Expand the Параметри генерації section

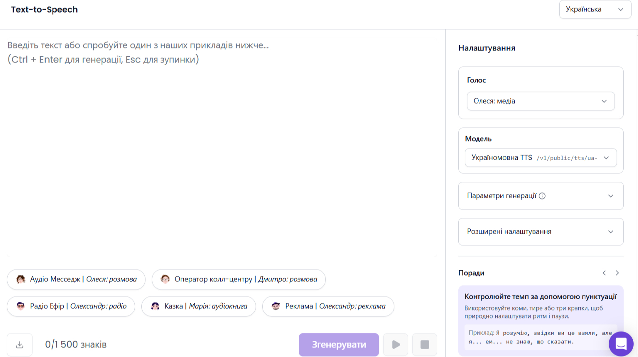click(x=541, y=196)
